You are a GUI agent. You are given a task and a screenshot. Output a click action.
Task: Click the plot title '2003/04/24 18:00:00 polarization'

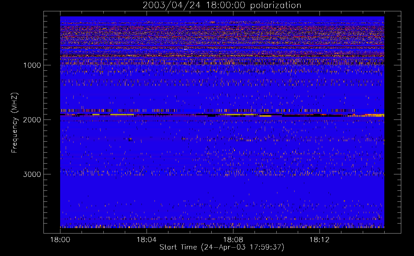tap(222, 5)
